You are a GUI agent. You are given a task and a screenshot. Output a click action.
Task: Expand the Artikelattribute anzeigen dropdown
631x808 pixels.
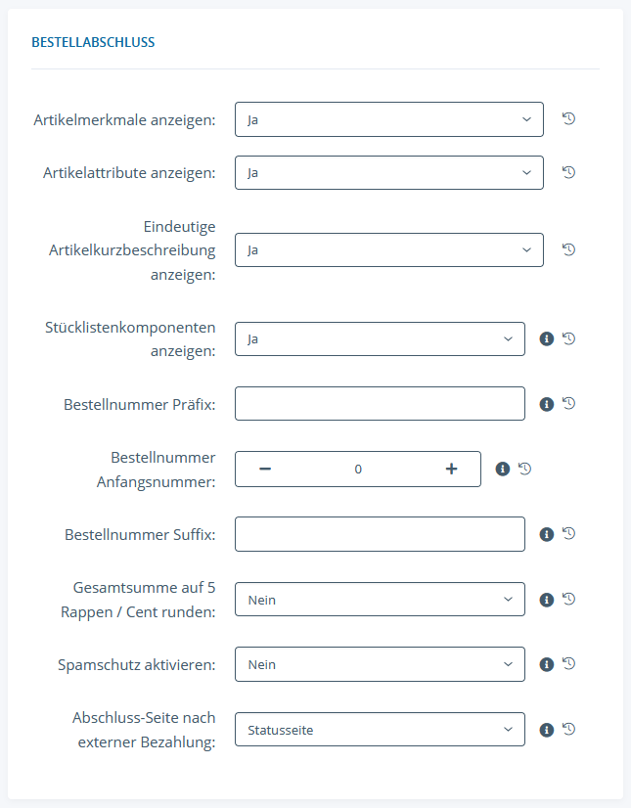click(x=388, y=172)
